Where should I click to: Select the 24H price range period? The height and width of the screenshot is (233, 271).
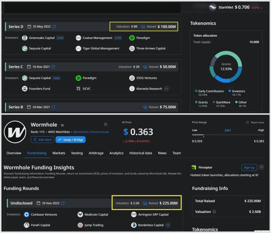click(x=227, y=130)
